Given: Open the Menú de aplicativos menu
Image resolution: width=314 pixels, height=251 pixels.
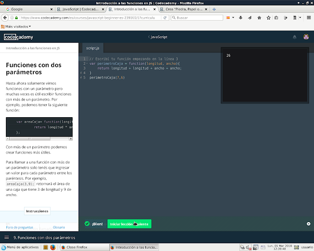Looking at the screenshot, I should coord(20,247).
